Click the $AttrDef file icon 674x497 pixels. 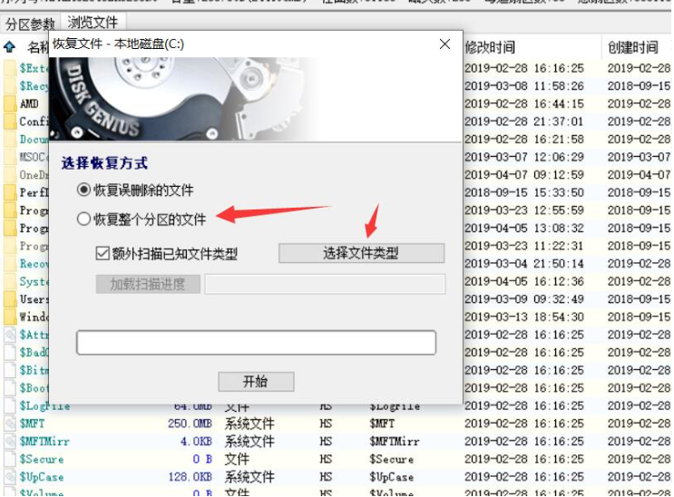(x=10, y=335)
